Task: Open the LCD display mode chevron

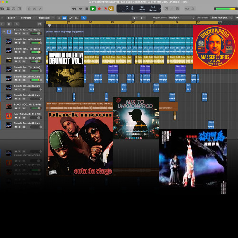Action: click(160, 9)
